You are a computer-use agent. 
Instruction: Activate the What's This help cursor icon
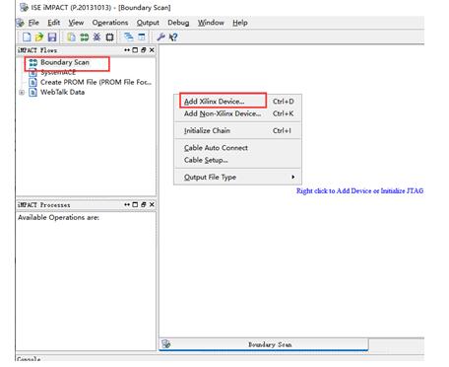173,37
